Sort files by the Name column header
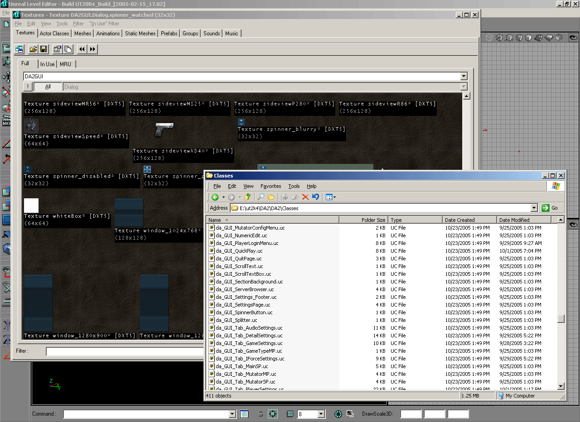Screen dimensions: 580x422 pyautogui.click(x=273, y=220)
